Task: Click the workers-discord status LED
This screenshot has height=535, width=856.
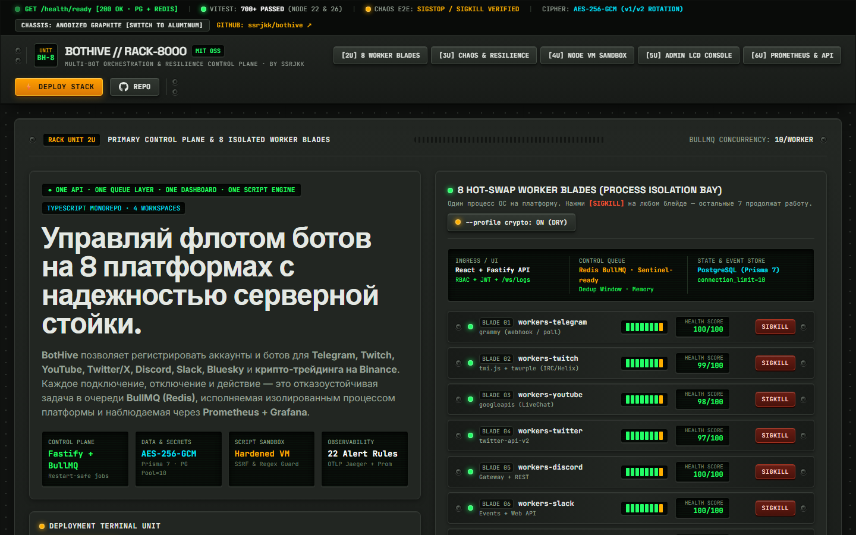Action: coord(470,472)
